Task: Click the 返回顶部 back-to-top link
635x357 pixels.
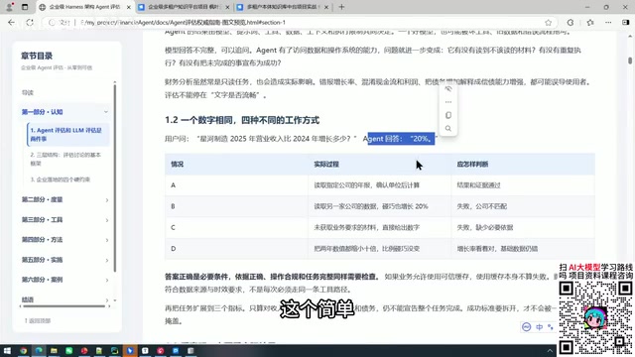Action: pos(38,320)
